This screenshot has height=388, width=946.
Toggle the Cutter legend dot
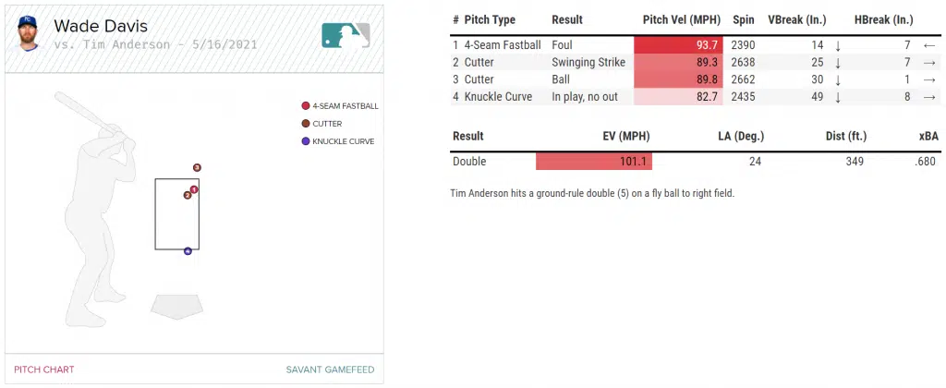click(305, 123)
